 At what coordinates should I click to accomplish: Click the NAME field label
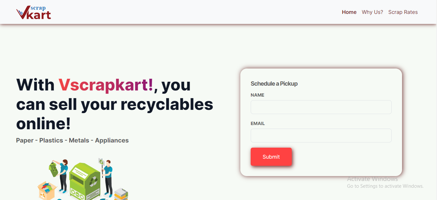click(x=257, y=95)
